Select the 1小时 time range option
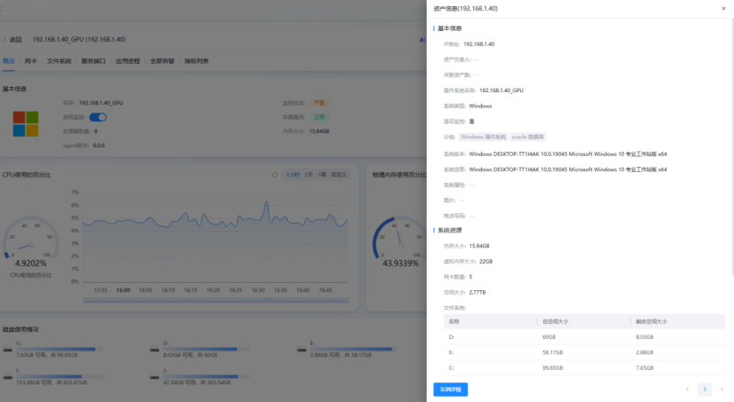The height and width of the screenshot is (402, 734). coord(293,175)
